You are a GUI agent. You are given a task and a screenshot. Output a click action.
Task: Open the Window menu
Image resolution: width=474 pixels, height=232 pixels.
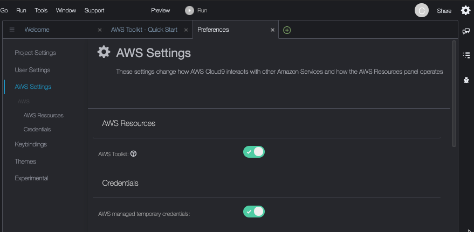pos(66,10)
